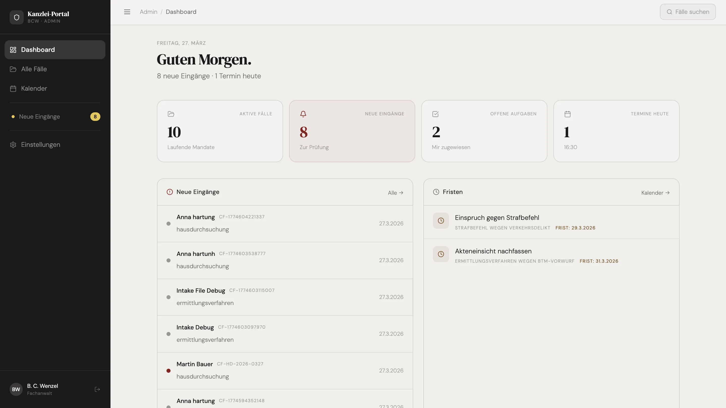Image resolution: width=726 pixels, height=408 pixels.
Task: Open Einstellungen via the gear icon
Action: tap(13, 145)
